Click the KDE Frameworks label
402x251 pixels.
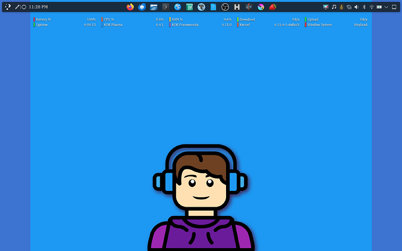[185, 25]
